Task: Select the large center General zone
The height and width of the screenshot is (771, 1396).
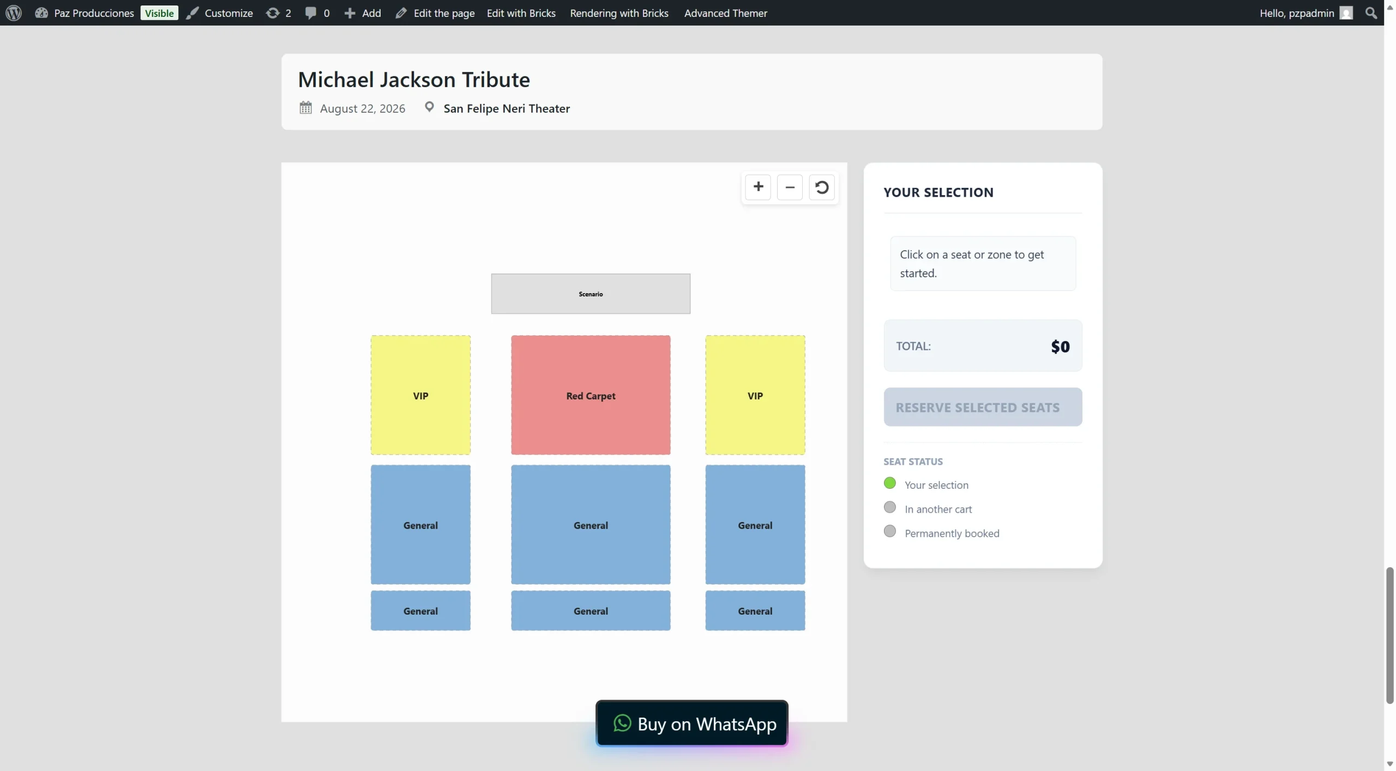Action: 591,525
